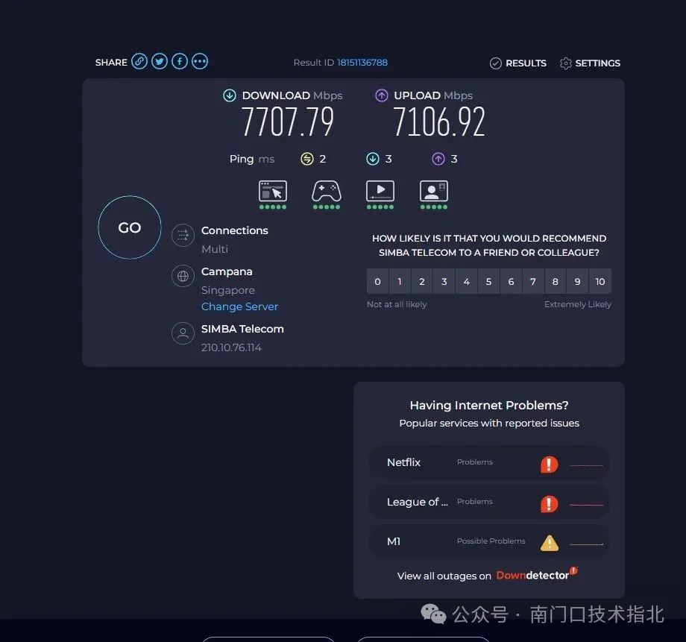Rate 10 Extremely Likely for SIMBA Telecom
The image size is (686, 642).
pyautogui.click(x=600, y=281)
